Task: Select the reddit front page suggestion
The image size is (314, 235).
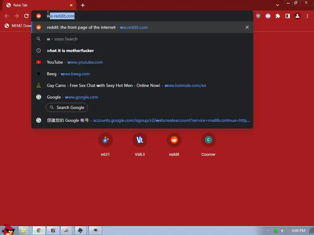Action: [x=142, y=27]
